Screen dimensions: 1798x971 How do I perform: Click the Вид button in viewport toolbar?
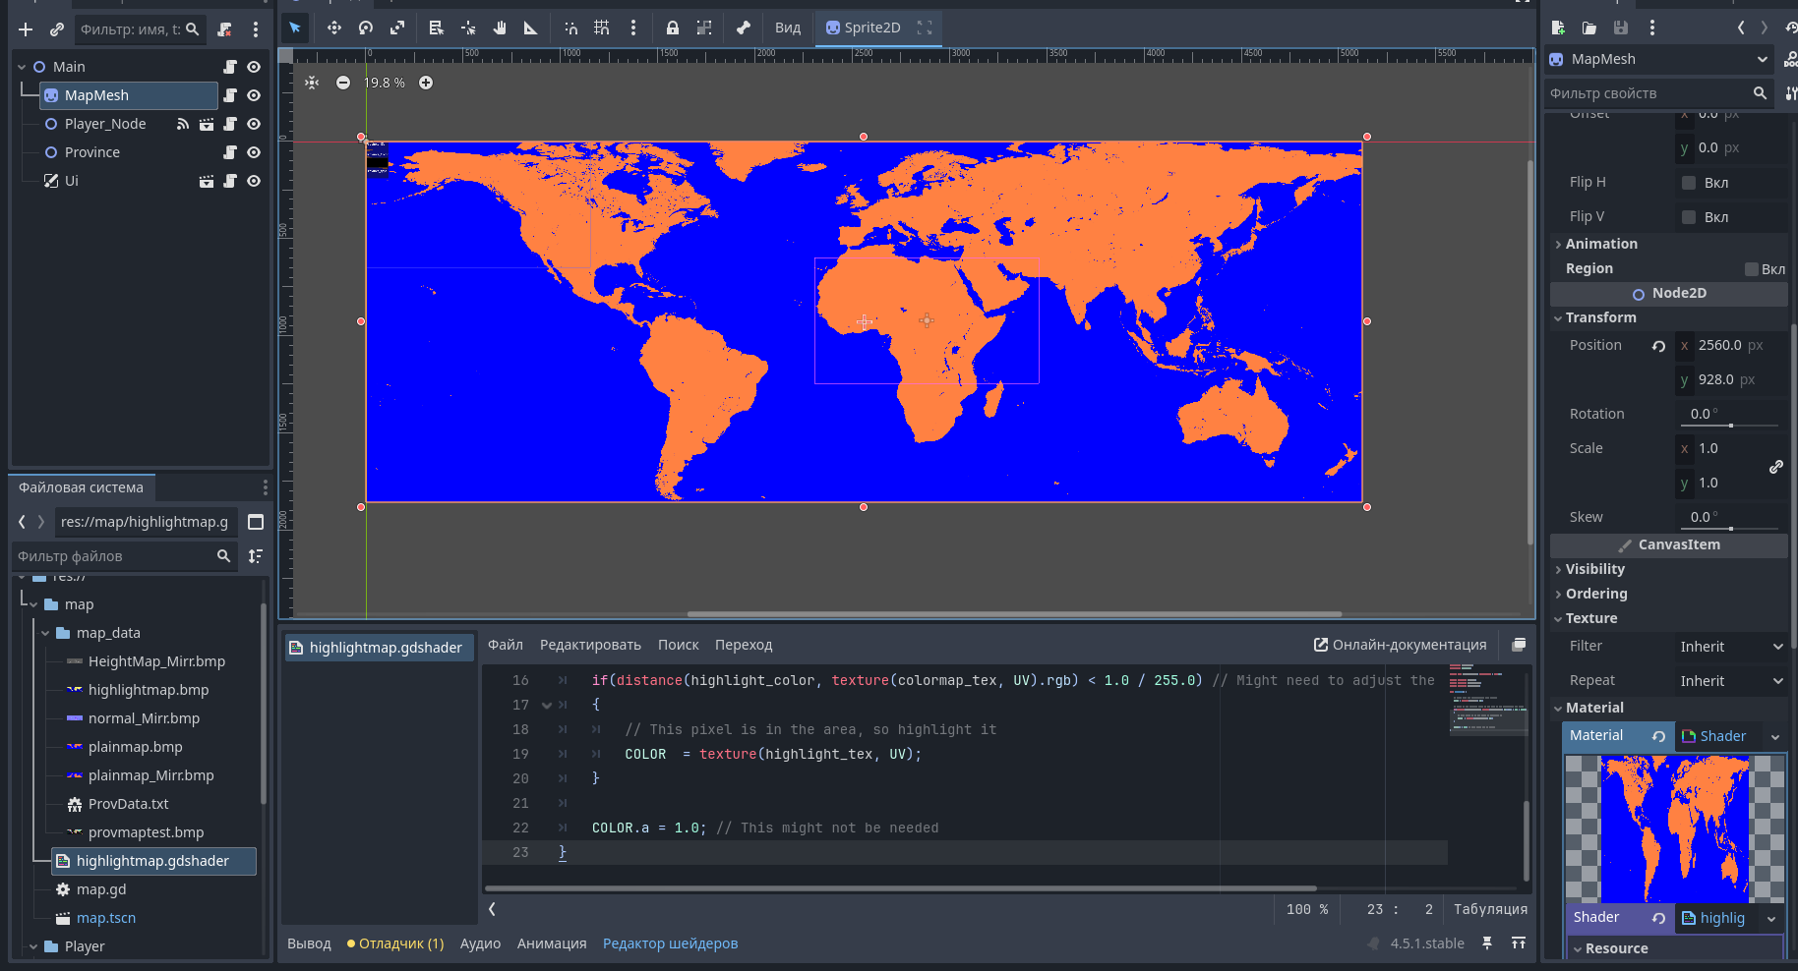point(788,28)
